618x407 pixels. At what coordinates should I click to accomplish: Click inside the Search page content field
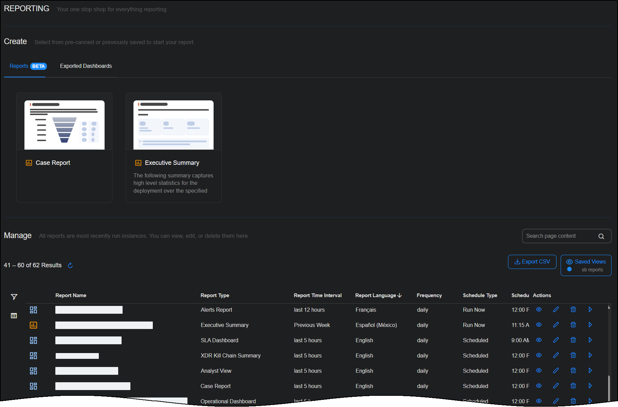(557, 236)
